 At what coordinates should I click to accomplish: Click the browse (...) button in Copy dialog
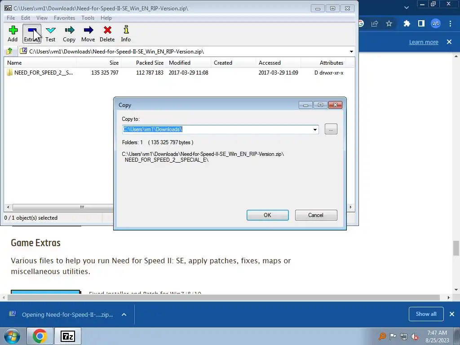(331, 129)
